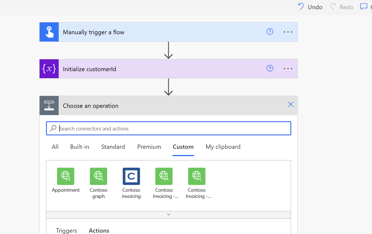Viewport: 372px width, 234px height.
Task: Switch to the Premium tab
Action: (x=149, y=147)
